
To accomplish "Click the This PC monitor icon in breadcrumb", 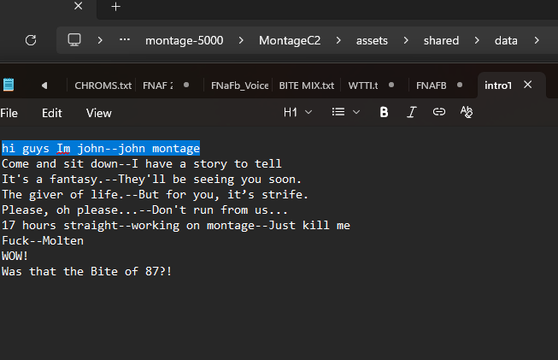I will point(74,40).
